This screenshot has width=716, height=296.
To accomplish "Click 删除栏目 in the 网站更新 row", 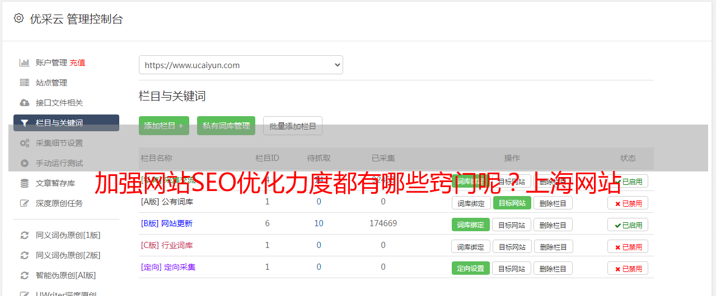I will click(x=553, y=225).
